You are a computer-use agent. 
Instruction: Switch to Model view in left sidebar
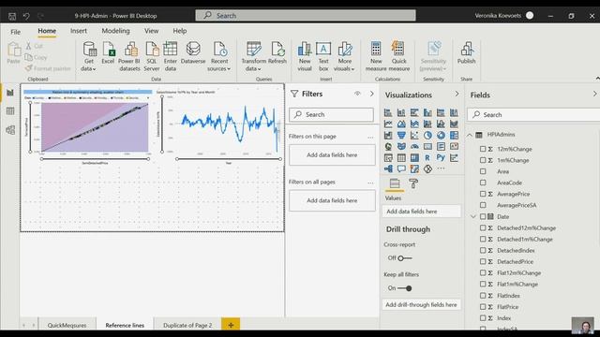10,130
